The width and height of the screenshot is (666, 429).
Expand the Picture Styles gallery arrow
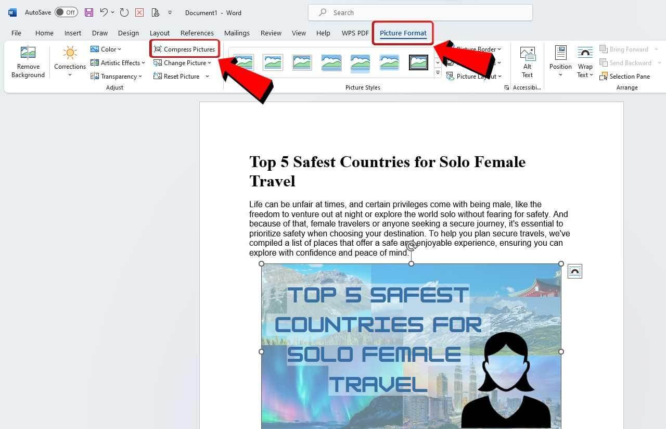pos(437,72)
